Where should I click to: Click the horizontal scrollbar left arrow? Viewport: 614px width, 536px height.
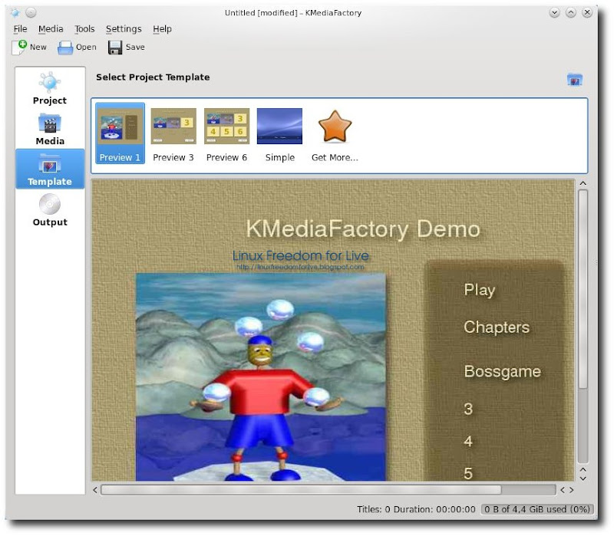coord(95,490)
